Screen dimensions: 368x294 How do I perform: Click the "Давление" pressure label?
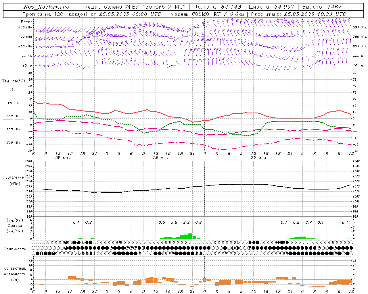[x=15, y=177]
